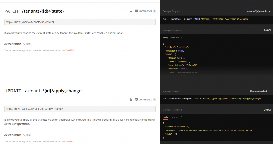Click the tenants/{id}/apply_changes URL field
273x144 pixels.
(x=80, y=109)
